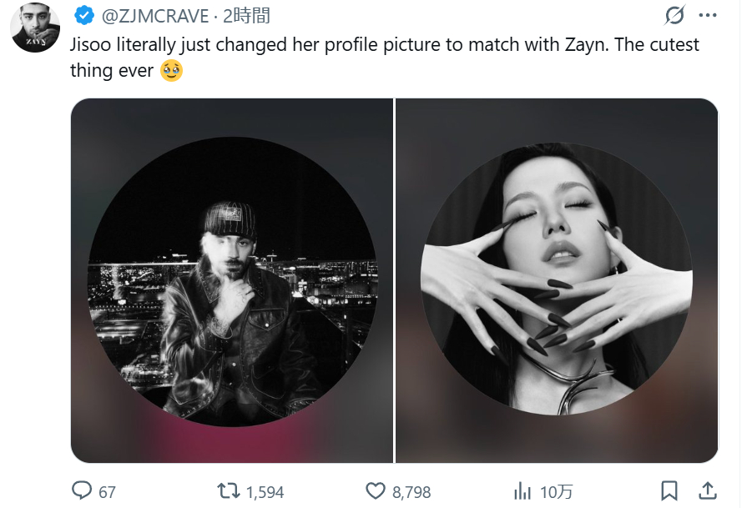This screenshot has width=752, height=508.
Task: Open the ZJMCRAVE profile avatar
Action: [35, 27]
